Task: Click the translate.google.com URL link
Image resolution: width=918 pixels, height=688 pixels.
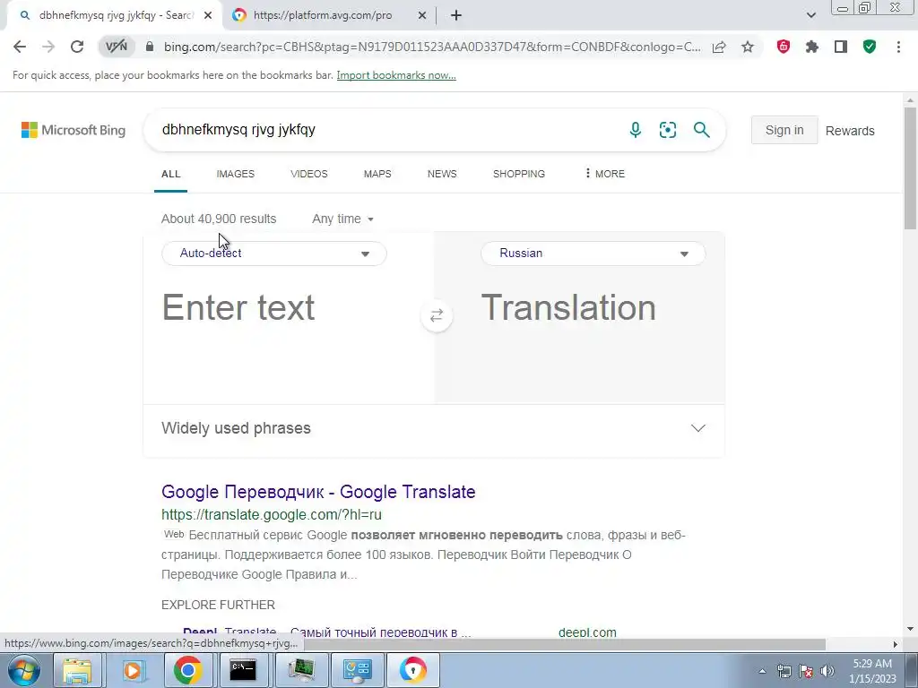Action: tap(272, 515)
